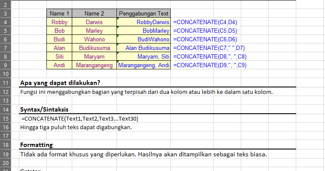Click the 'Syntax/Sintaksis' heading
The width and height of the screenshot is (325, 171).
coord(44,109)
